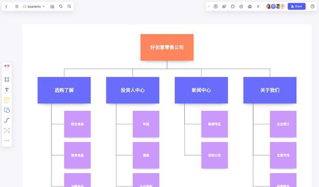Viewport: 319px width, 187px height.
Task: Select the purple node 主要市场
Action: tap(283, 155)
